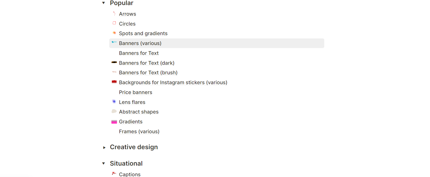The image size is (430, 177).
Task: Click the blue flare icon beside Lens flares
Action: 114,102
